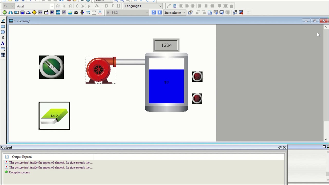Select the red pump element on canvas
This screenshot has width=329, height=185.
[x=101, y=70]
